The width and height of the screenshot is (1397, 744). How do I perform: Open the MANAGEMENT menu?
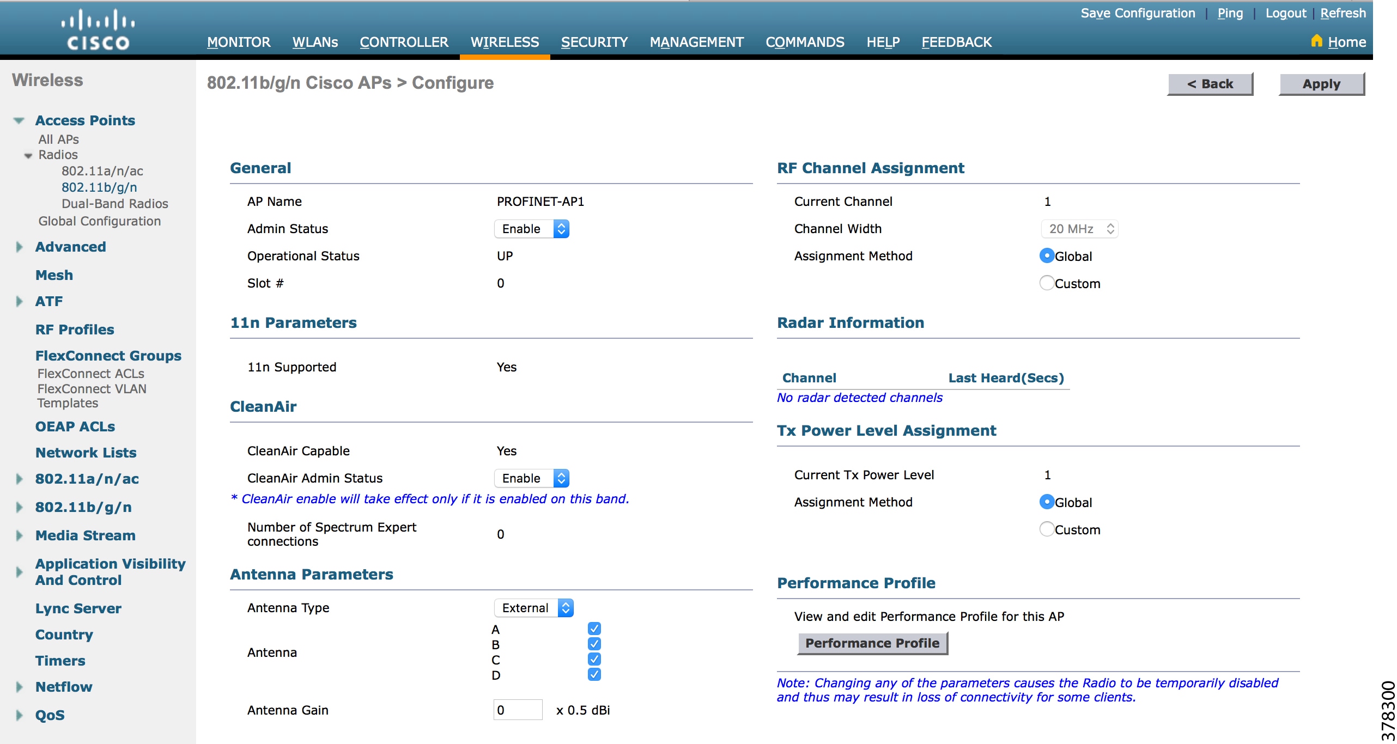[696, 42]
